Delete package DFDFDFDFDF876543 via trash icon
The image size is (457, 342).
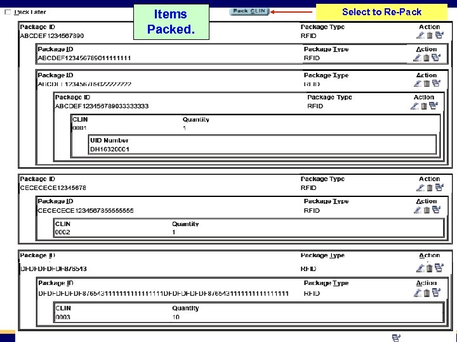tap(429, 268)
